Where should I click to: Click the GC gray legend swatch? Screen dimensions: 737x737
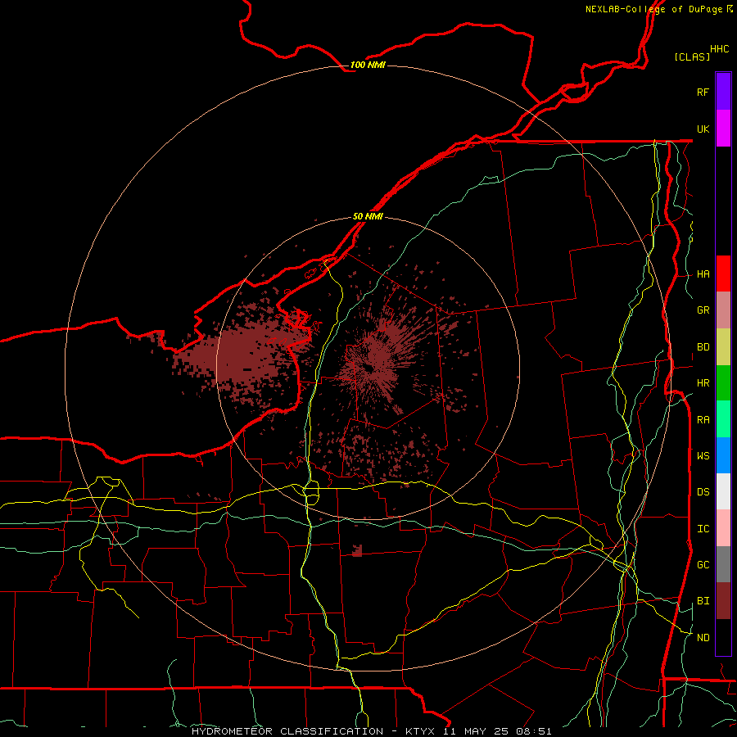tap(723, 564)
